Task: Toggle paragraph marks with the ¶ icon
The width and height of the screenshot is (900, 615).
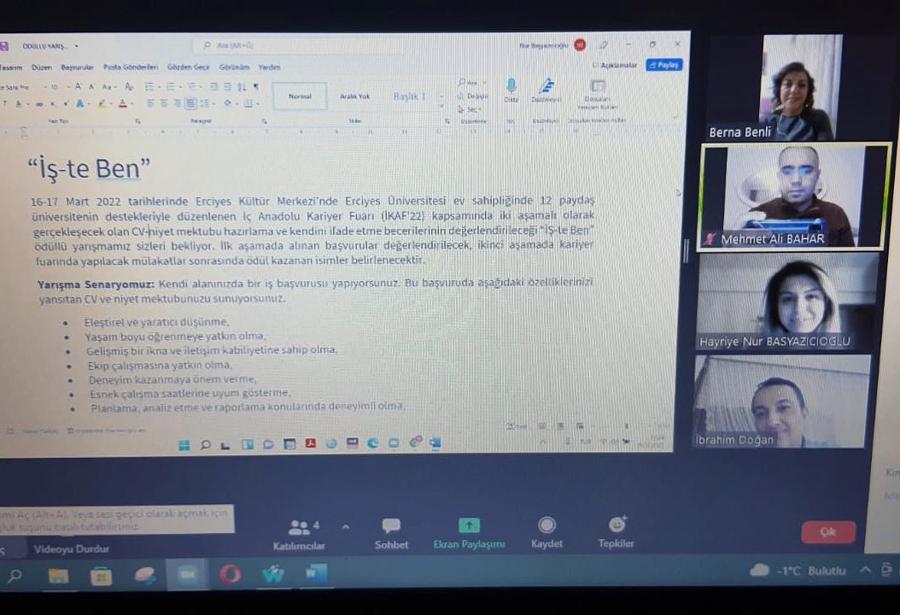Action: [x=256, y=85]
